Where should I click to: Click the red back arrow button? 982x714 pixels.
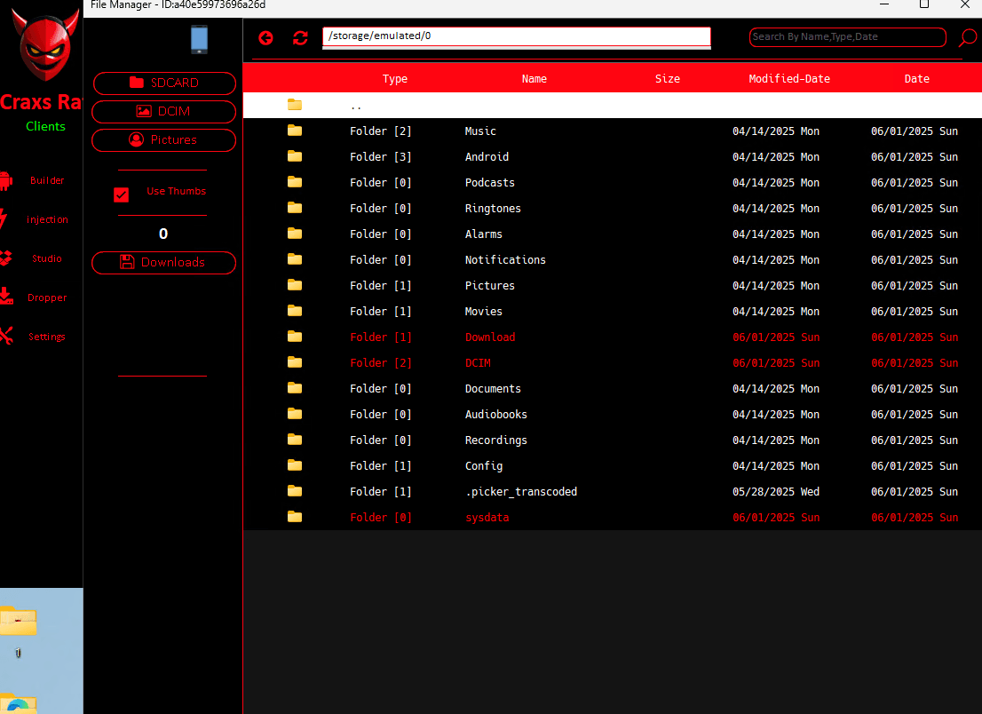[x=265, y=38]
